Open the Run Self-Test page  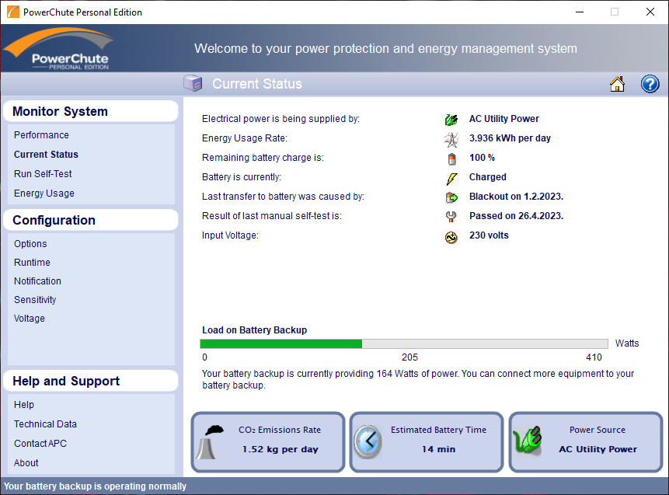click(43, 173)
